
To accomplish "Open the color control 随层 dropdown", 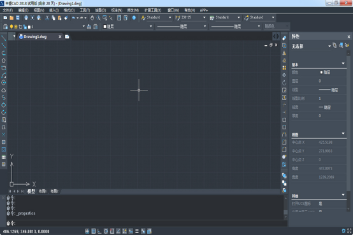I will (127, 27).
